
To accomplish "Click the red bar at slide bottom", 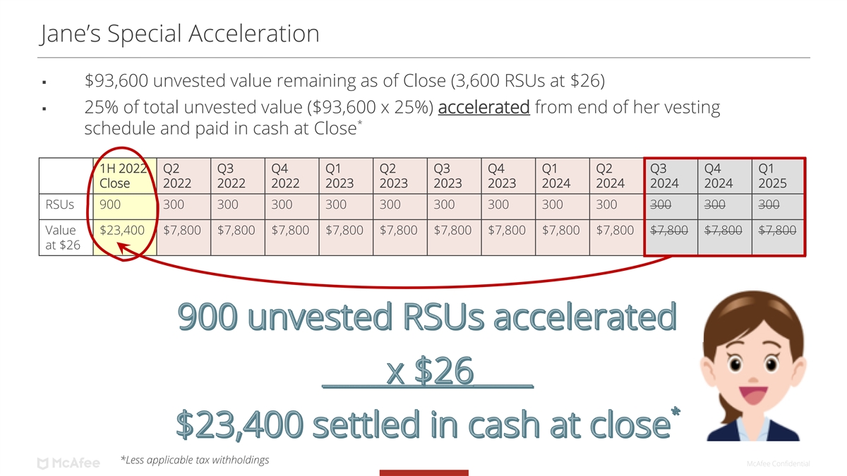I will pyautogui.click(x=423, y=472).
